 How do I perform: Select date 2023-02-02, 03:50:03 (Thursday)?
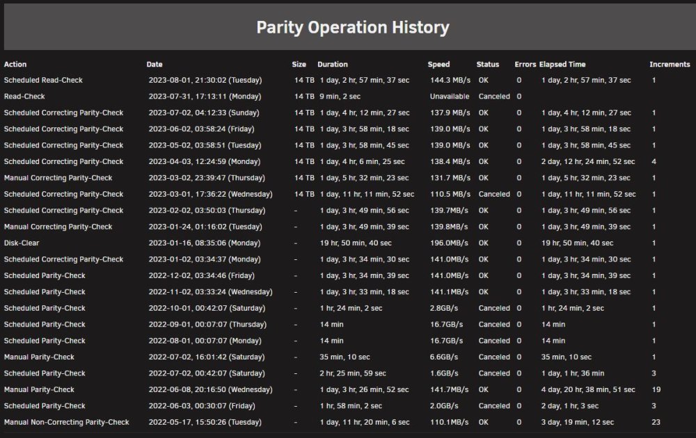coord(207,211)
